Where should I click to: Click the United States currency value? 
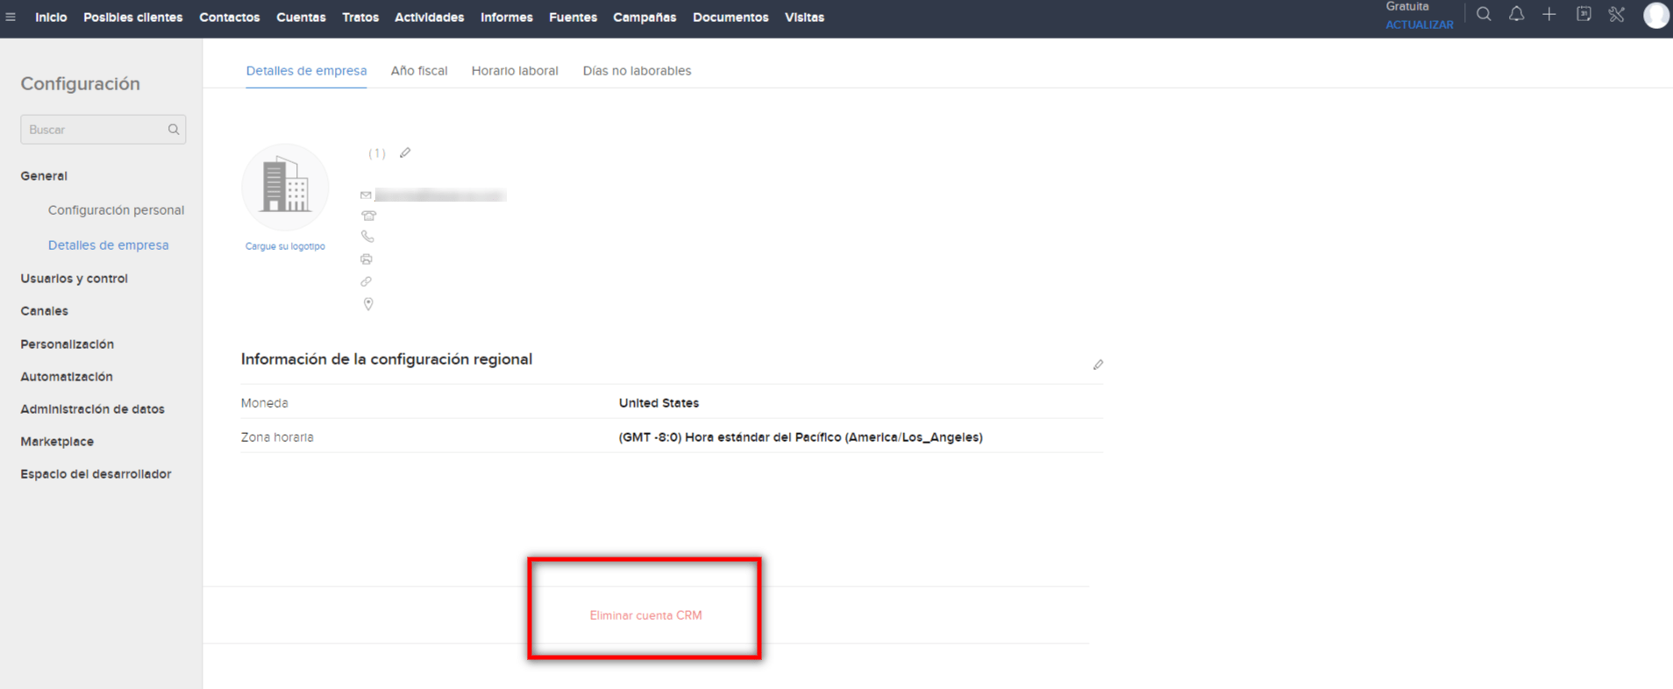tap(659, 403)
